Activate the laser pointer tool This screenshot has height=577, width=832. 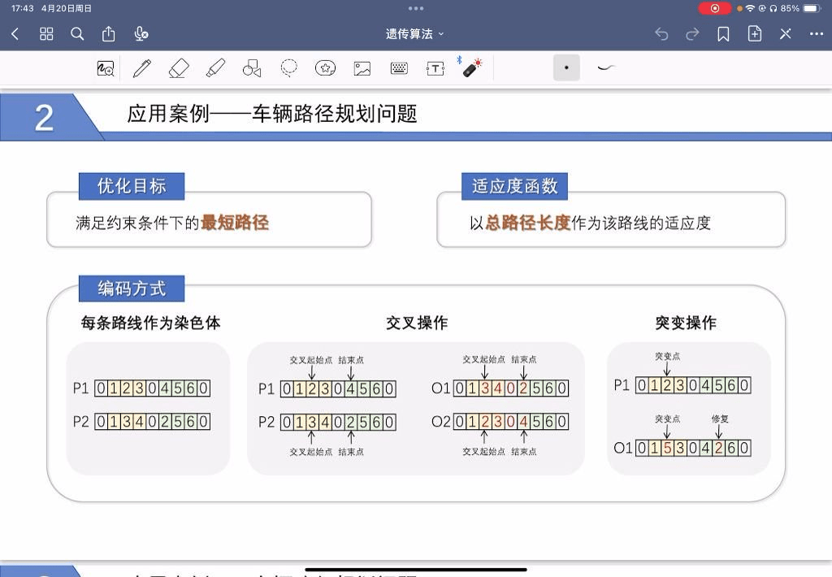tap(472, 68)
